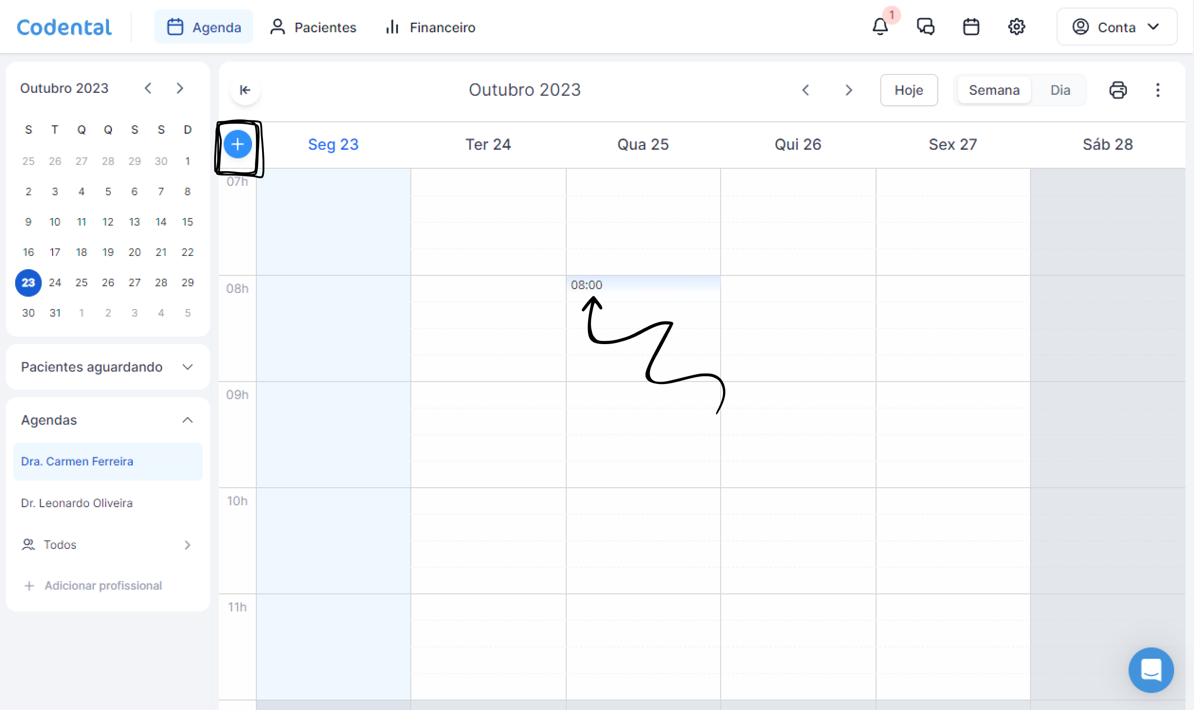This screenshot has width=1194, height=710.
Task: Collapse sidebar with the arrow-to-bar icon
Action: 245,90
